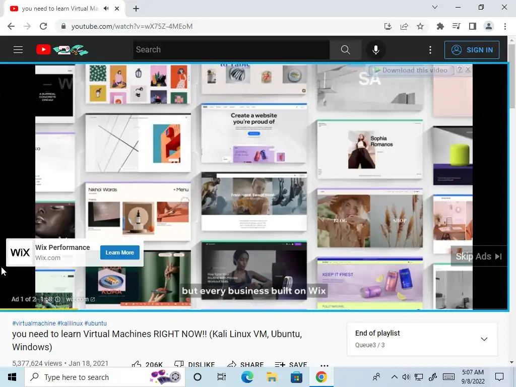This screenshot has width=516, height=387.
Task: Open Microsoft Store from taskbar
Action: [x=296, y=377]
